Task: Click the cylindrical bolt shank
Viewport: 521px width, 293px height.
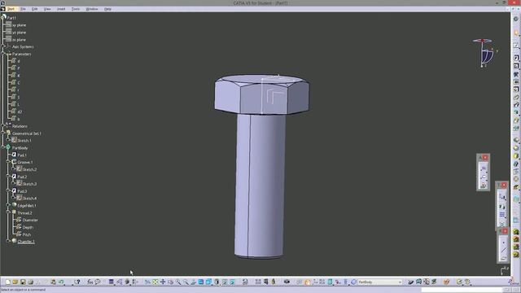Action: [260, 186]
